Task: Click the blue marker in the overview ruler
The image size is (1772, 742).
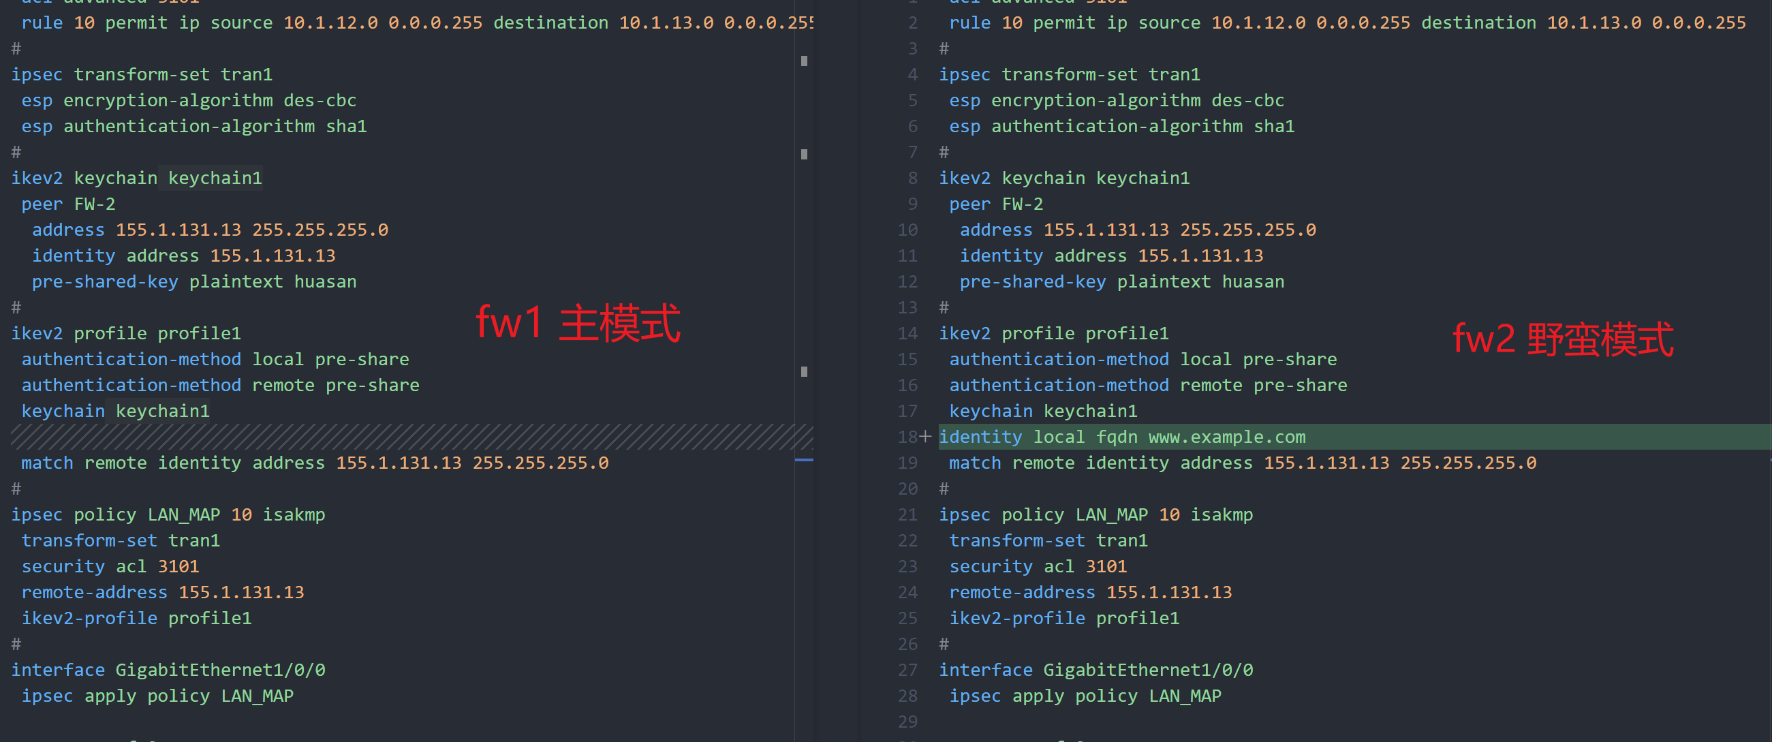Action: [803, 459]
